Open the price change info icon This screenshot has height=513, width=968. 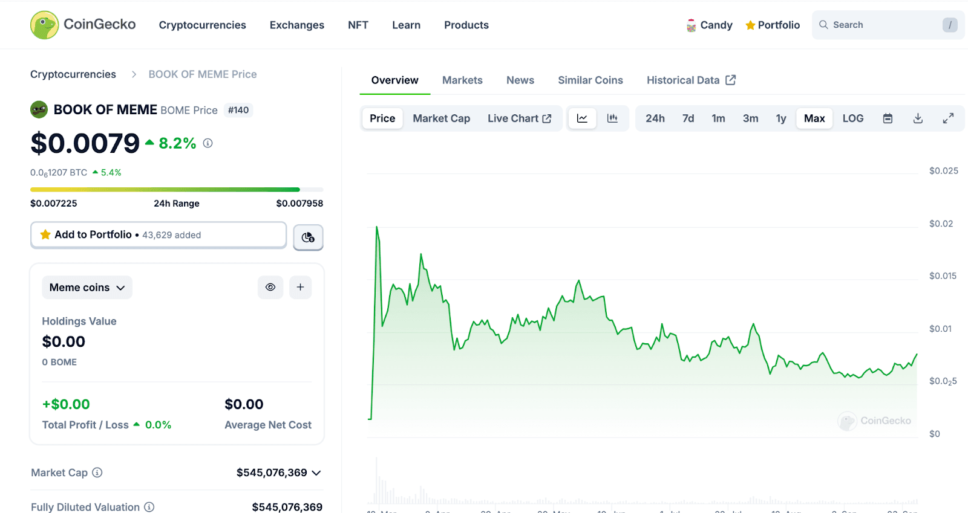click(x=208, y=143)
